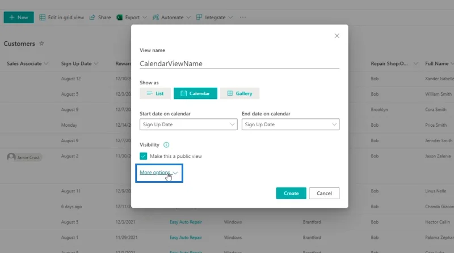Click 'Windows' cell in the 12/3/2021 row
The image size is (454, 253).
(233, 222)
